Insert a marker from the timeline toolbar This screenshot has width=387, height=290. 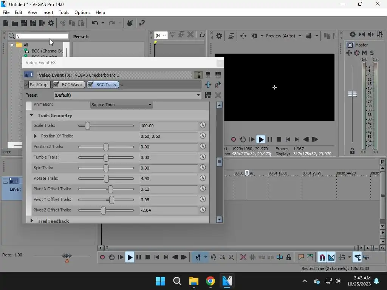301,258
